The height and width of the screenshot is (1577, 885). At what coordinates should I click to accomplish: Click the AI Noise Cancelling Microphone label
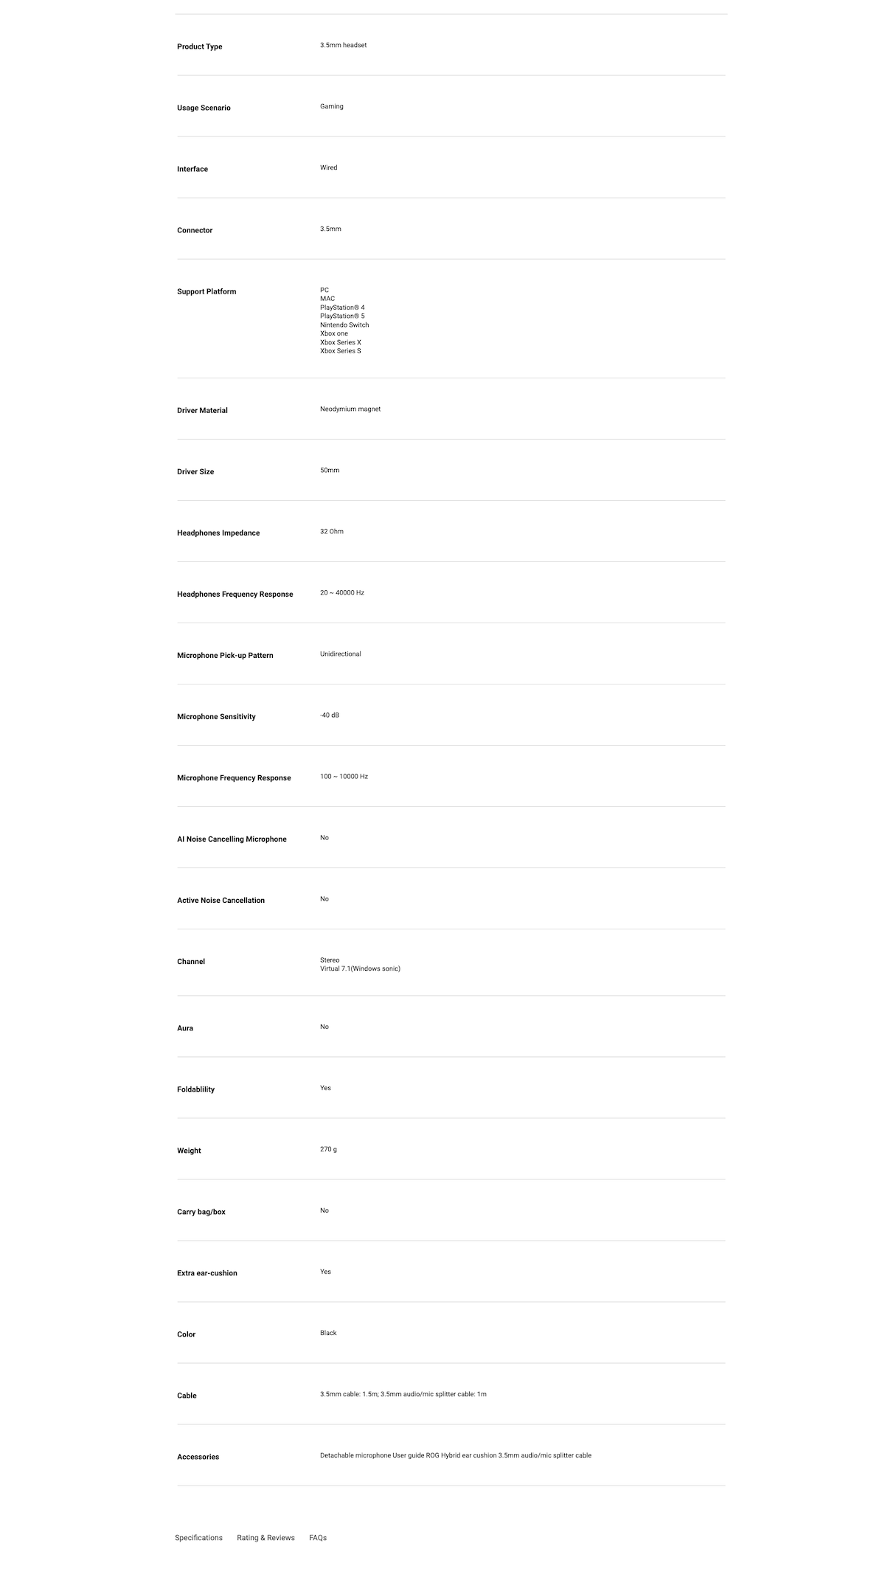pos(232,839)
